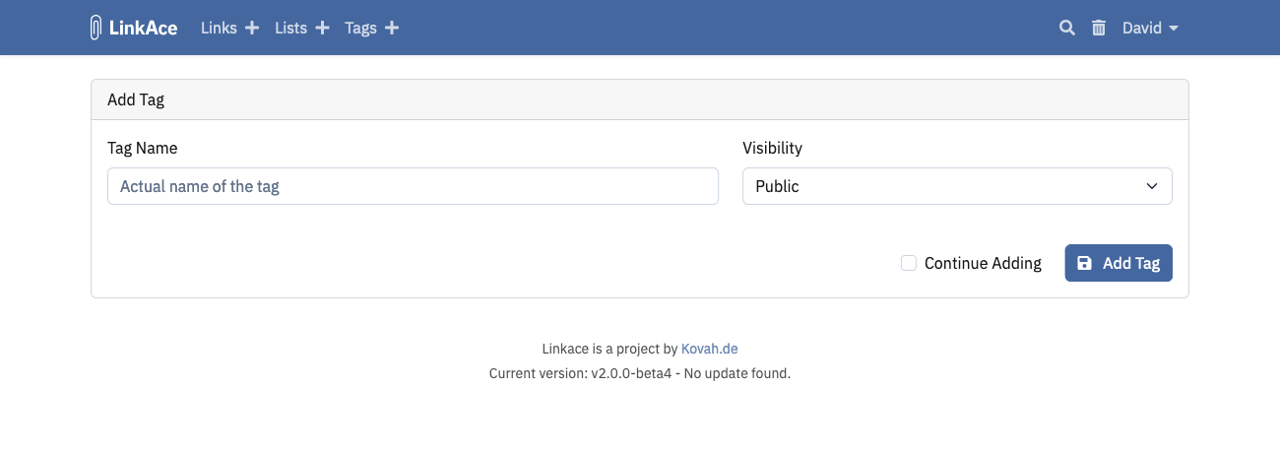Click the LinkAce paperclip logo icon

[96, 28]
